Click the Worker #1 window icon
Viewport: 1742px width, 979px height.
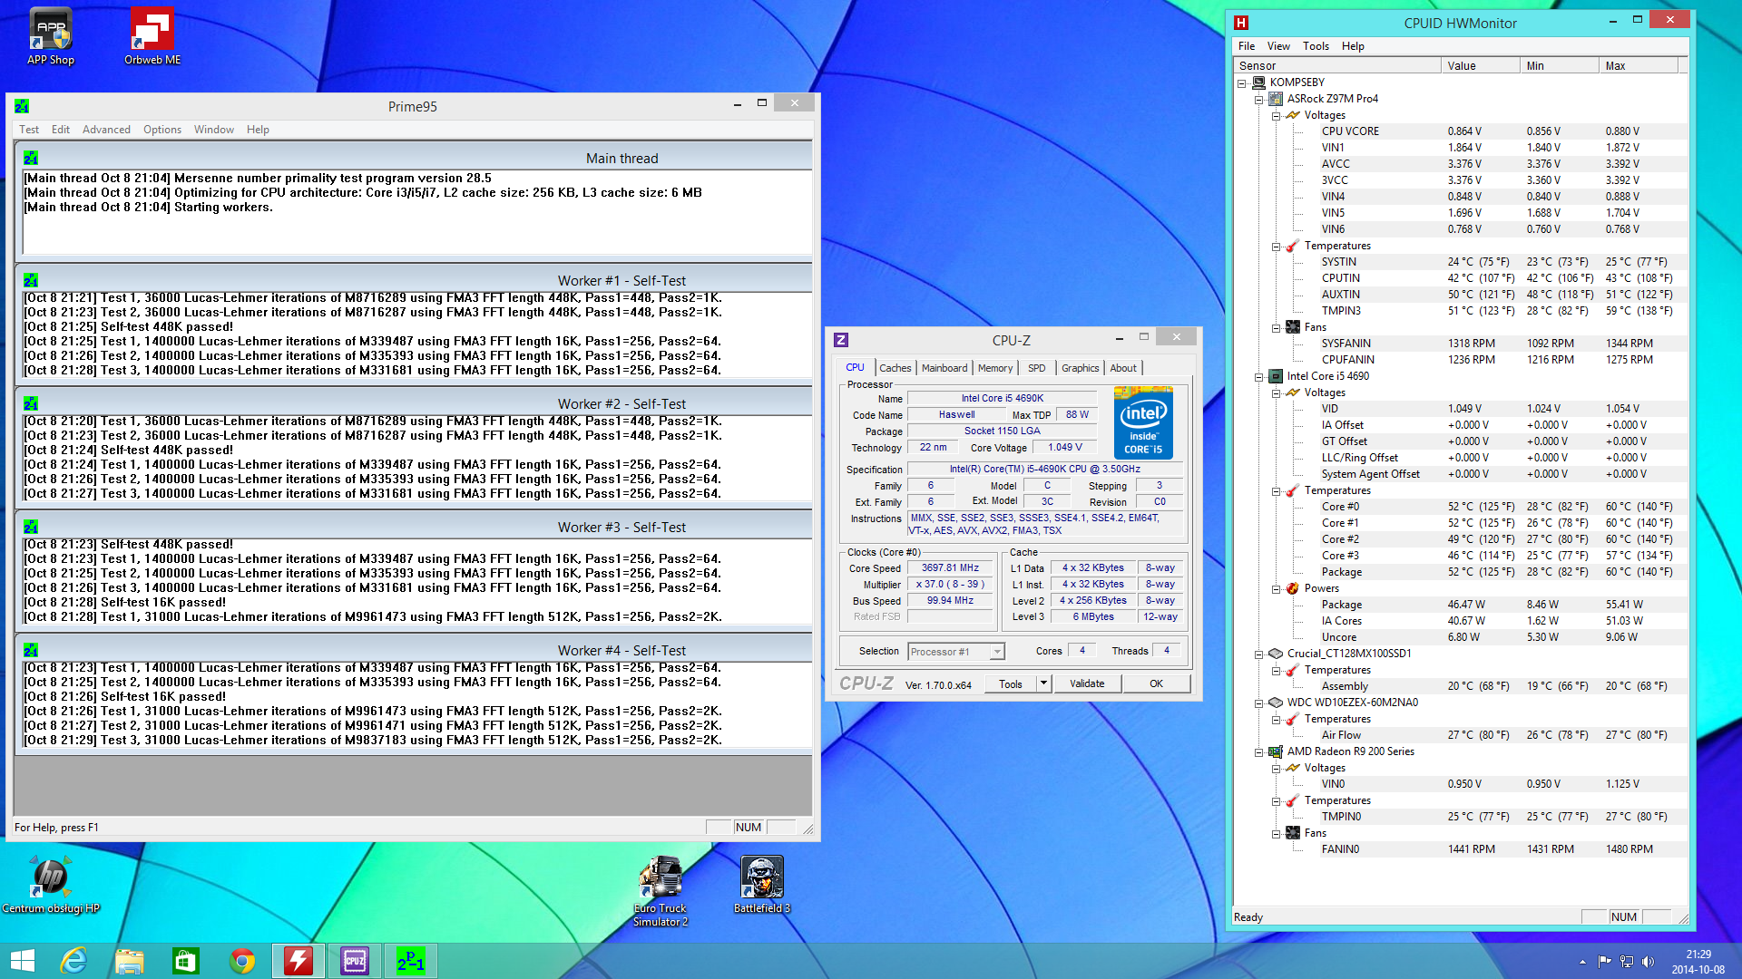click(x=31, y=280)
